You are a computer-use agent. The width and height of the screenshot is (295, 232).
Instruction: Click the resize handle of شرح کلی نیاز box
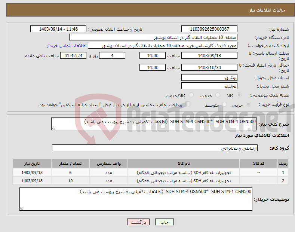click(53, 128)
